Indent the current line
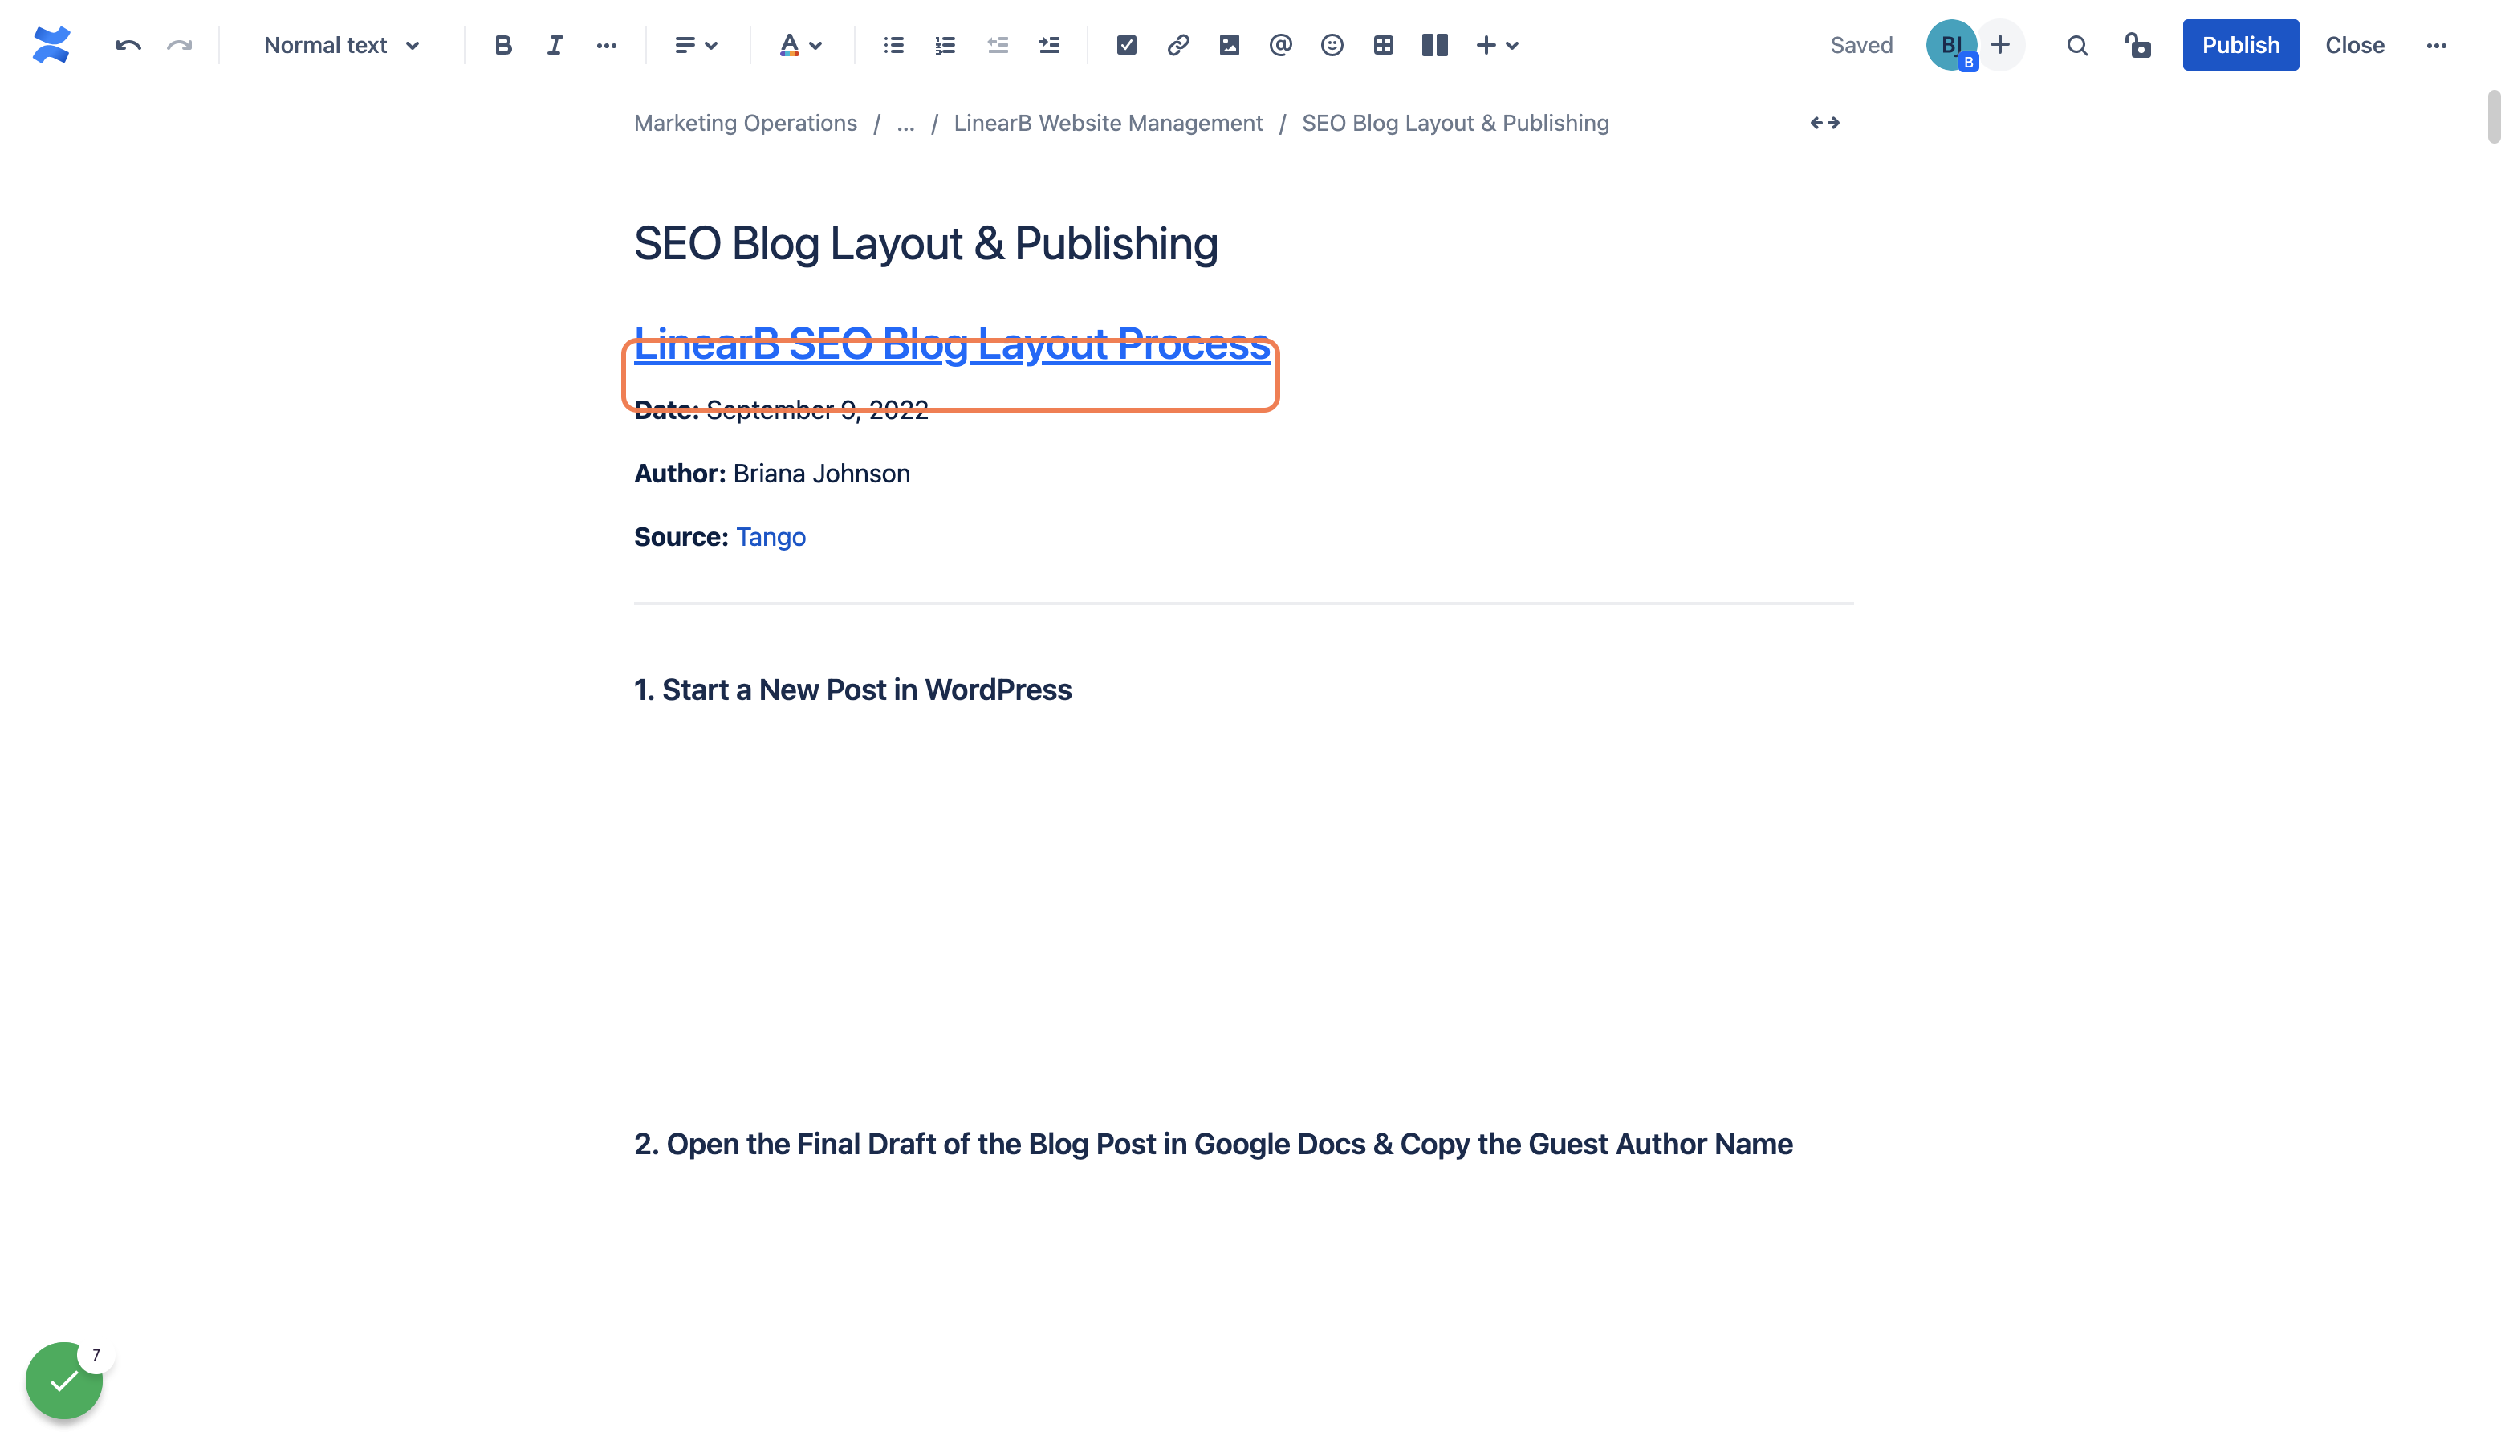The width and height of the screenshot is (2501, 1432). pos(1049,45)
